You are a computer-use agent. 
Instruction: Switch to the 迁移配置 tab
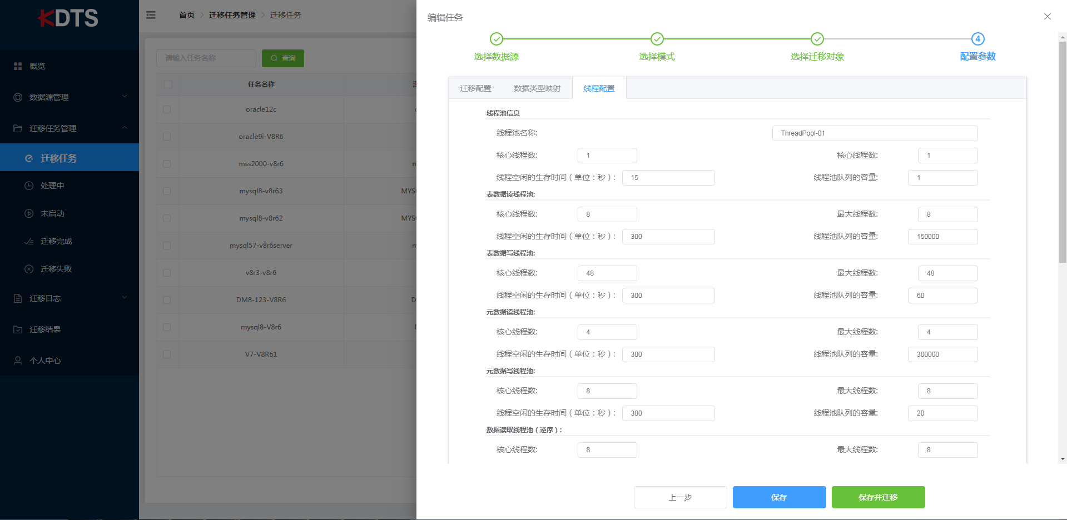[475, 88]
